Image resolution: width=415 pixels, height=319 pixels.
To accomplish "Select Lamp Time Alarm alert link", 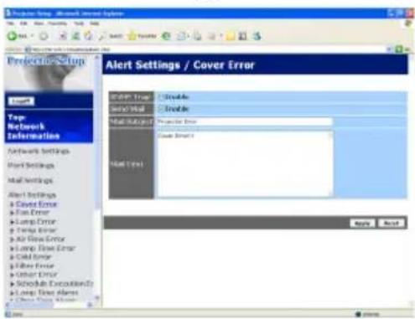I will tap(47, 292).
